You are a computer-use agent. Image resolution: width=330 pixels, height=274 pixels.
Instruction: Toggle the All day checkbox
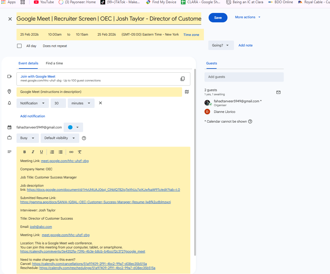19,46
